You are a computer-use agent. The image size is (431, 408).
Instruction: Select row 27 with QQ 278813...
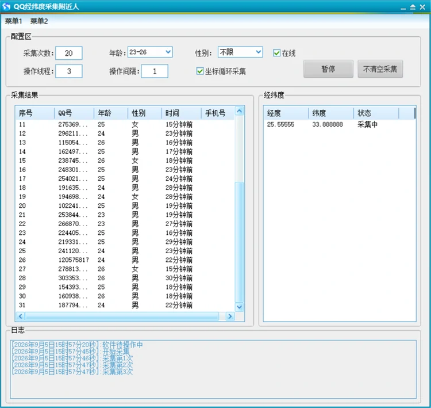pos(125,269)
